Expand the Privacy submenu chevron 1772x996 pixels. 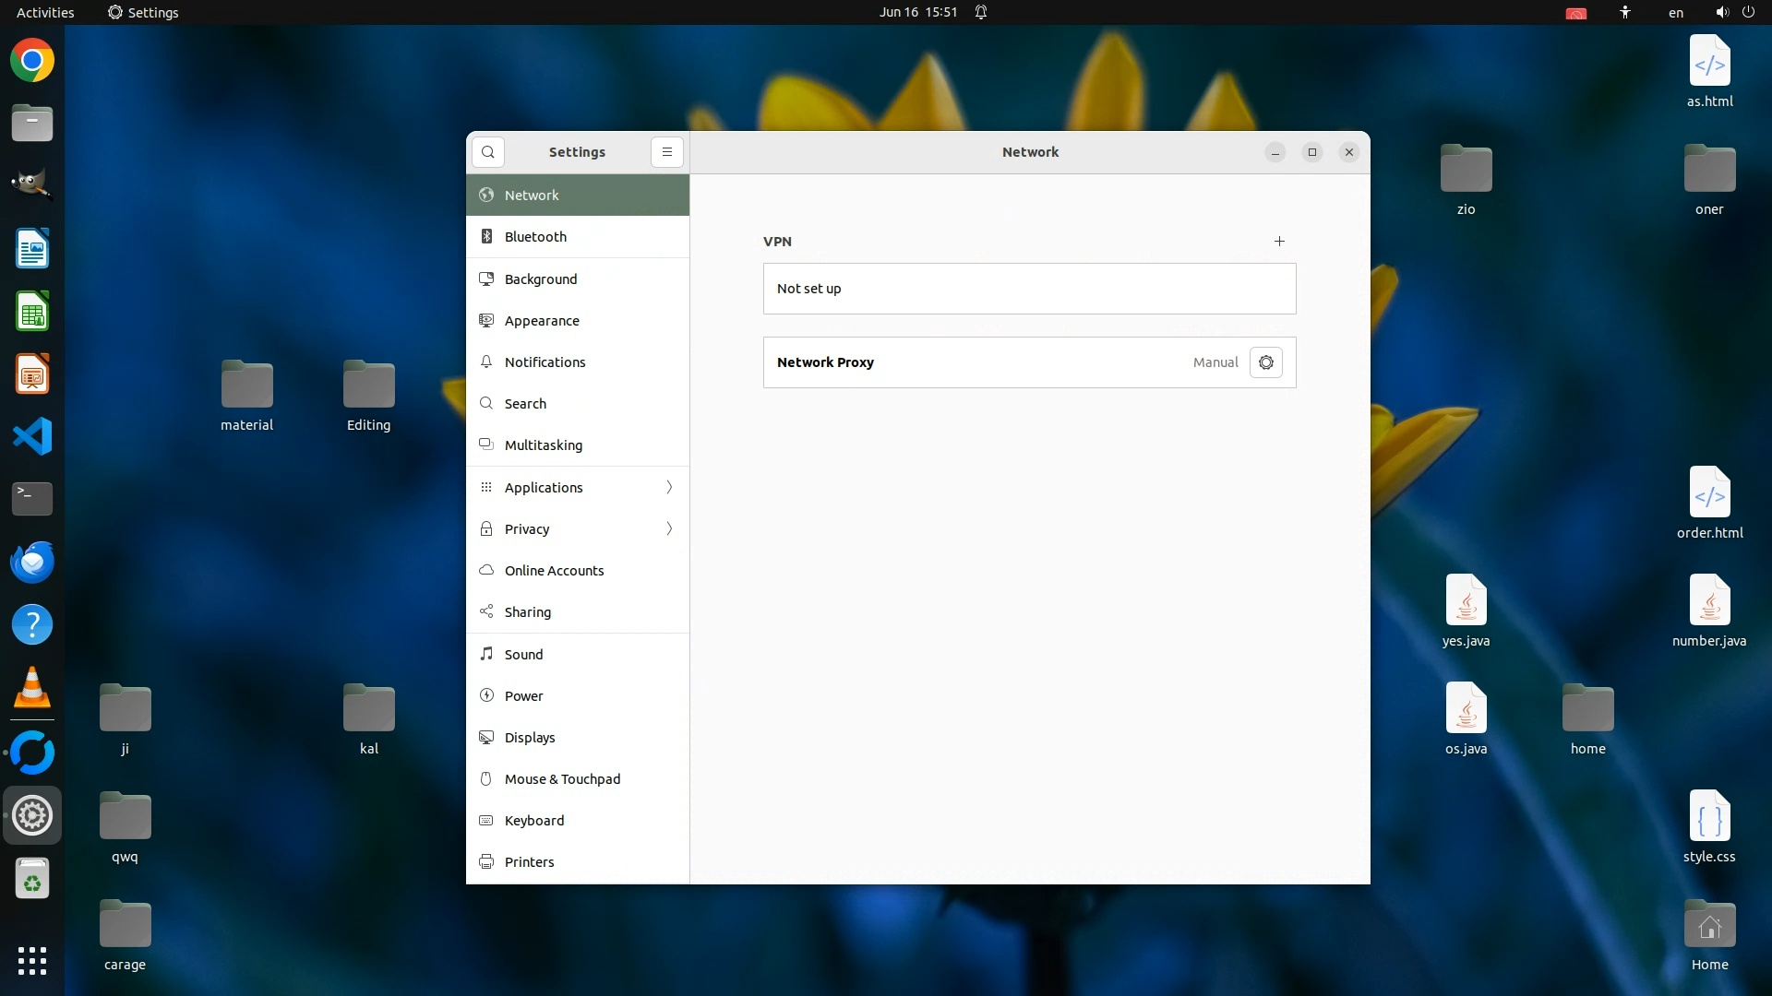click(669, 528)
